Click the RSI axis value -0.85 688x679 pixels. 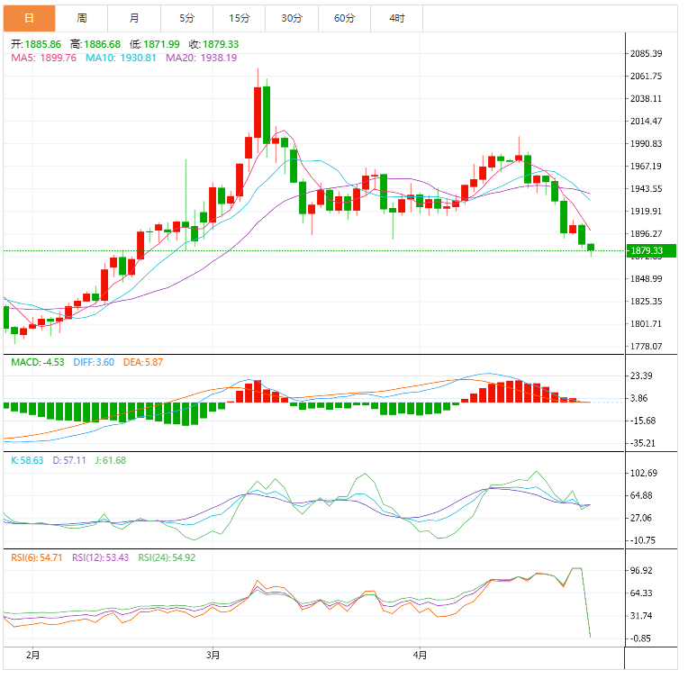pos(640,638)
